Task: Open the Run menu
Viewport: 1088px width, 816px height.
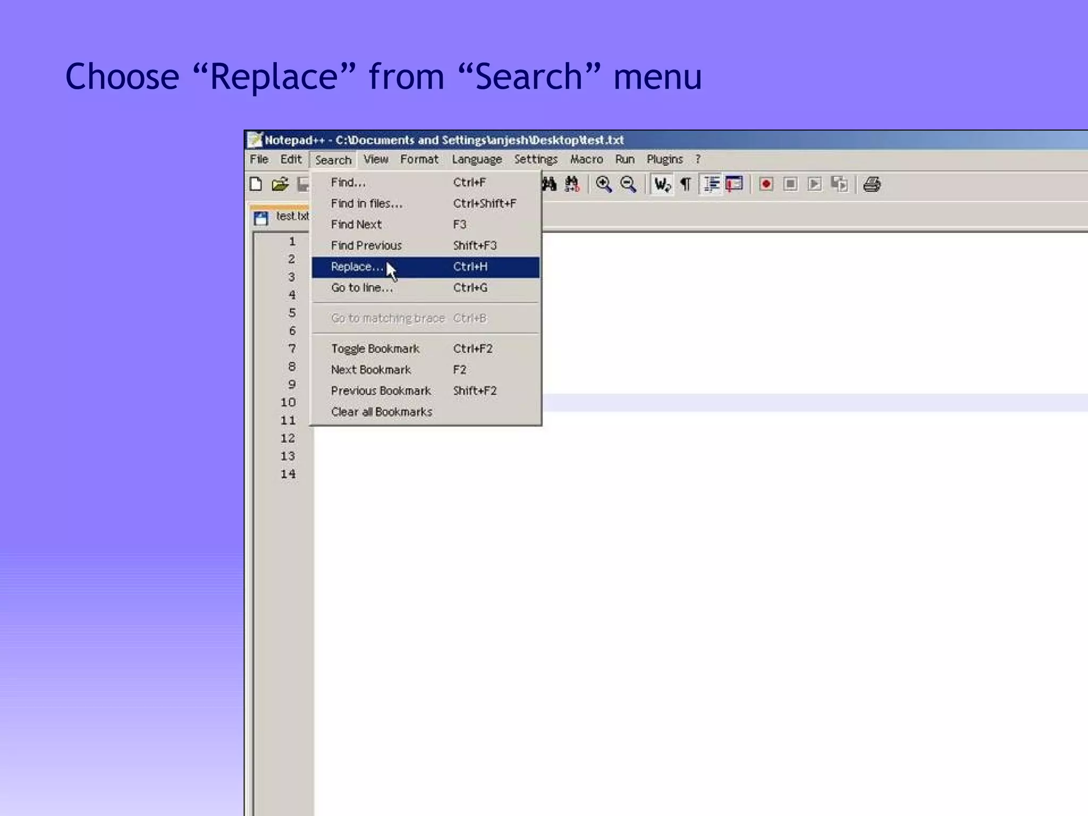Action: point(625,159)
